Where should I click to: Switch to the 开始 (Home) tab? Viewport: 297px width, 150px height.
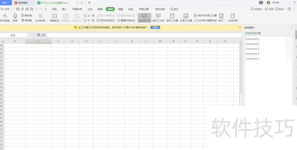54,9
